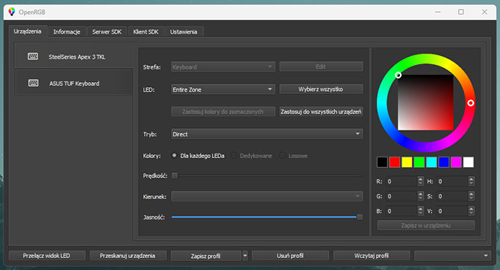Pick the cyan color swatch

click(x=431, y=162)
